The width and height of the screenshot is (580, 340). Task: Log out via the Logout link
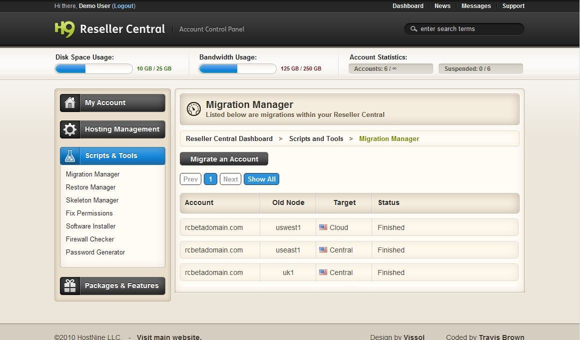(x=123, y=6)
